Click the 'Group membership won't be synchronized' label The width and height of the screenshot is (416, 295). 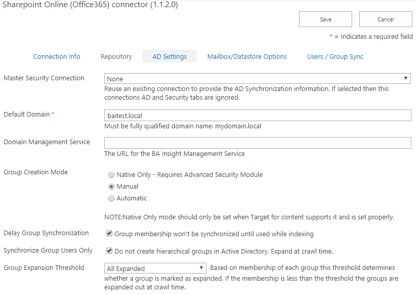click(214, 234)
